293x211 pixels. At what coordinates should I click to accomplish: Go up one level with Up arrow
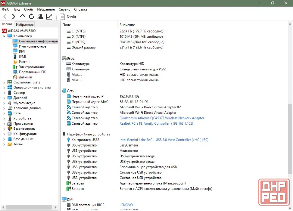pyautogui.click(x=23, y=16)
